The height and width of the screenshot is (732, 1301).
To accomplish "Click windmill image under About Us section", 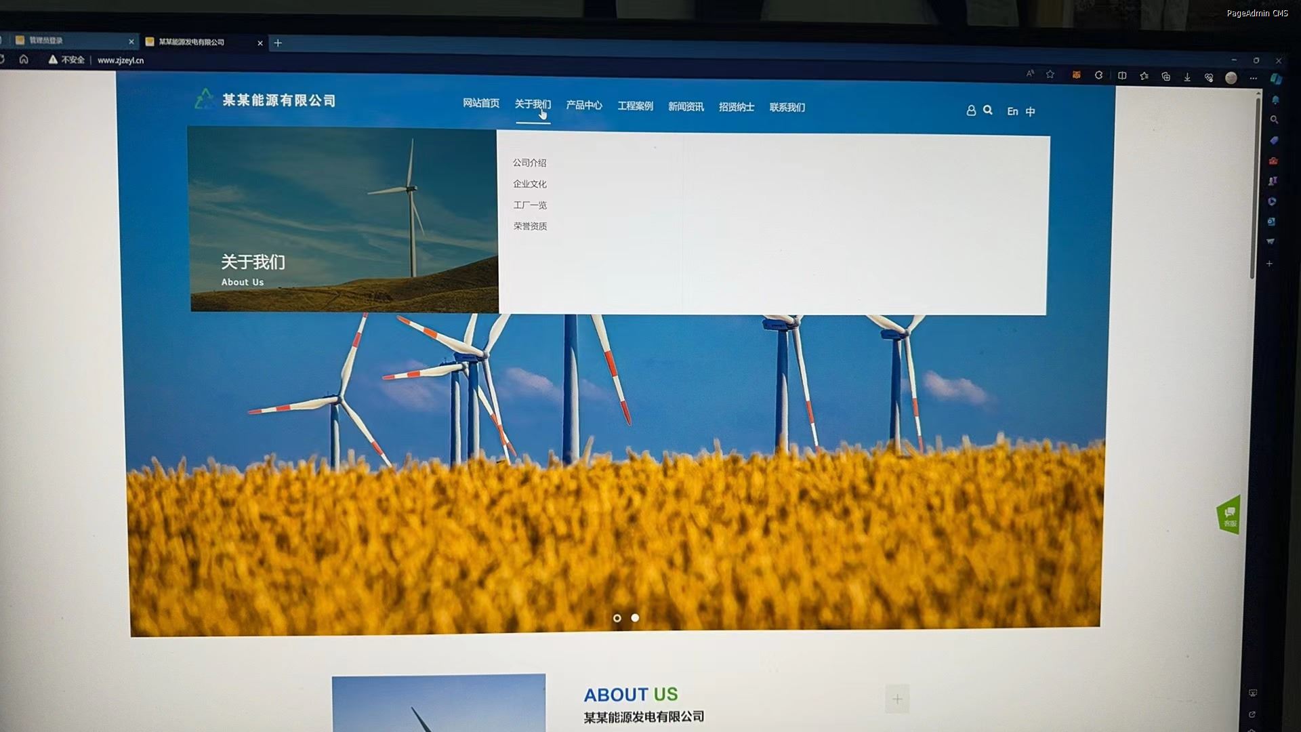I will [439, 703].
